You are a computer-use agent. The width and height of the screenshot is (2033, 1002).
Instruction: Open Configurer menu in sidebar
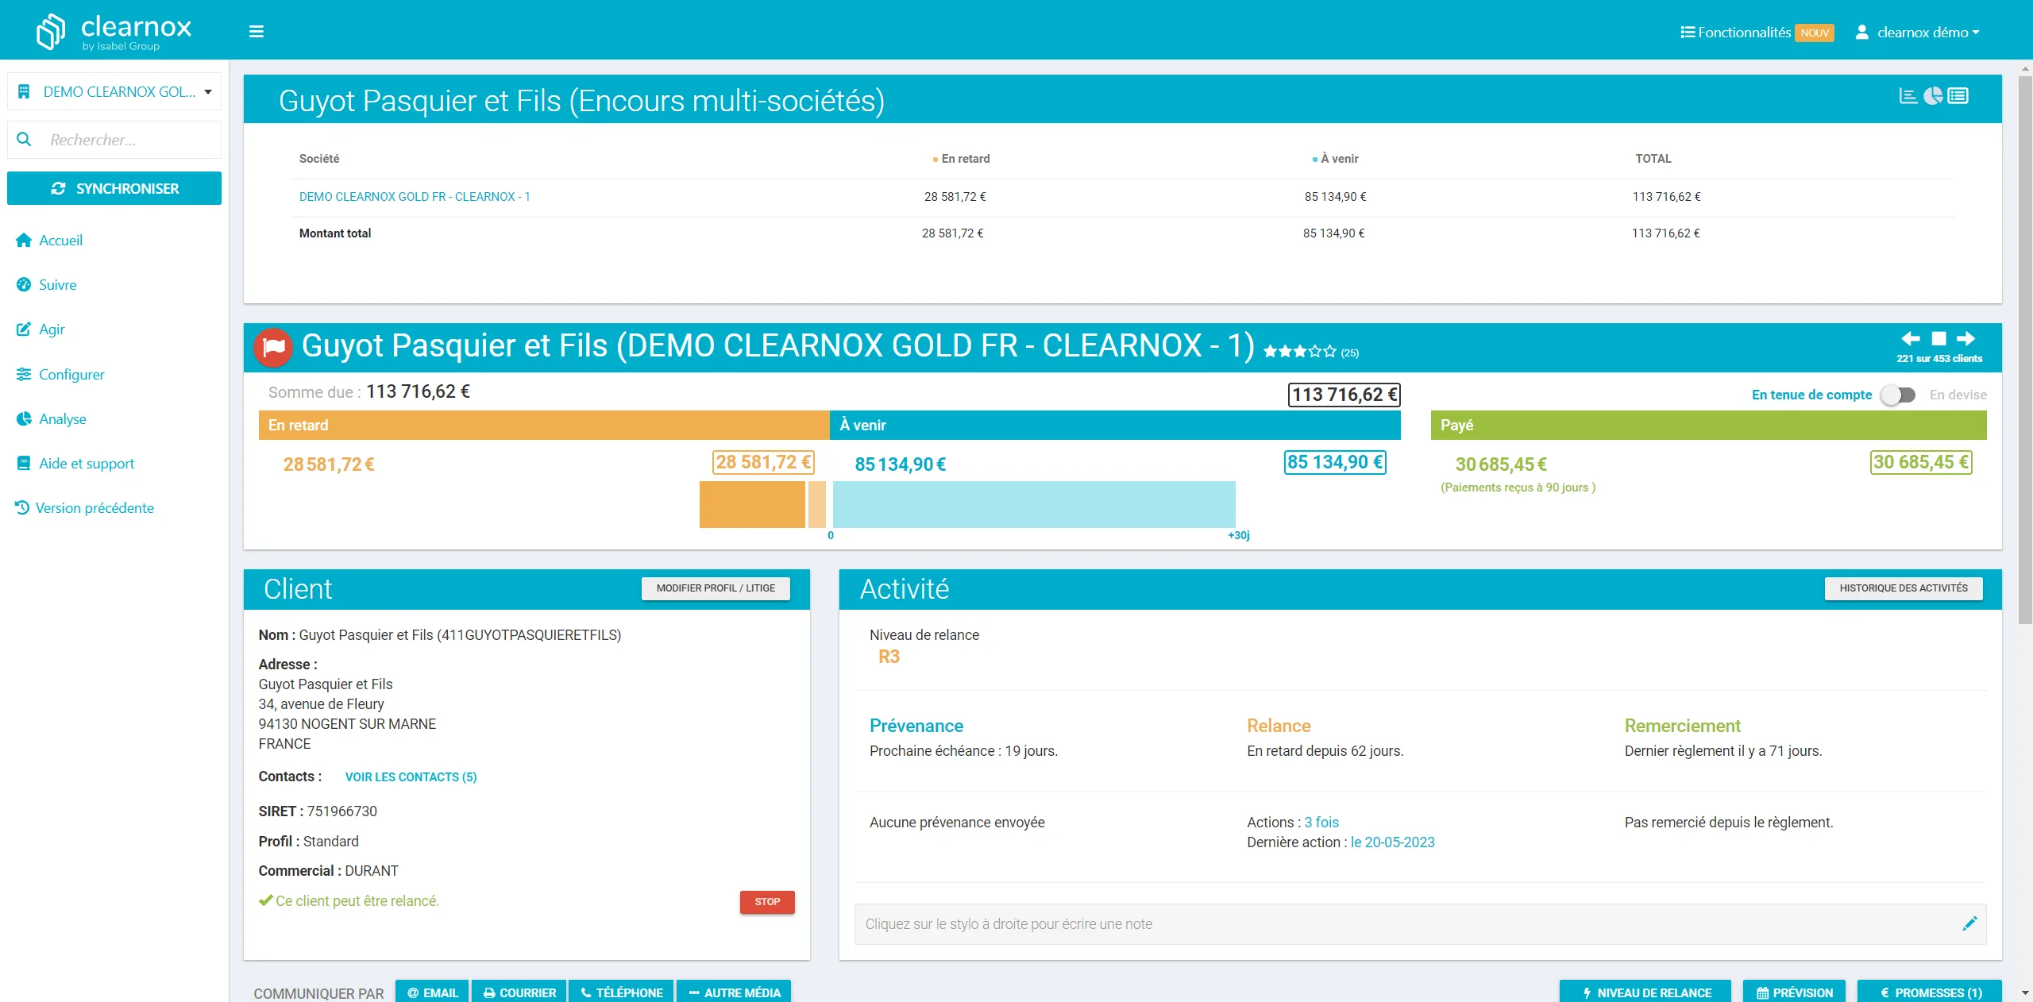click(x=60, y=375)
